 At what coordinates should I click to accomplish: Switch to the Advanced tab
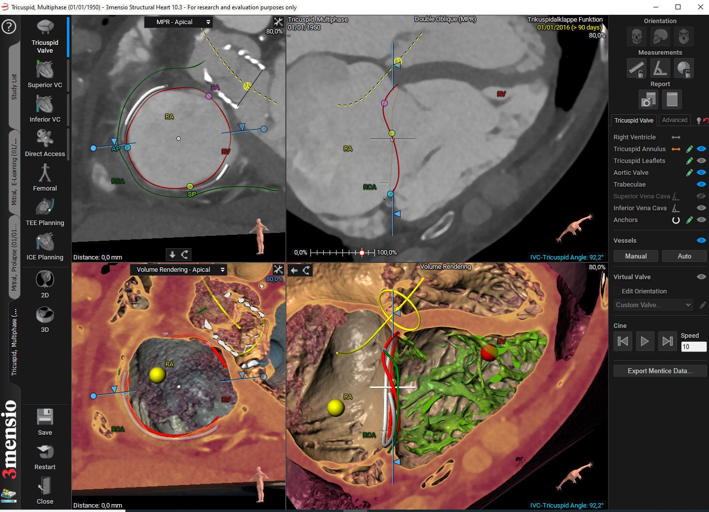(x=675, y=120)
